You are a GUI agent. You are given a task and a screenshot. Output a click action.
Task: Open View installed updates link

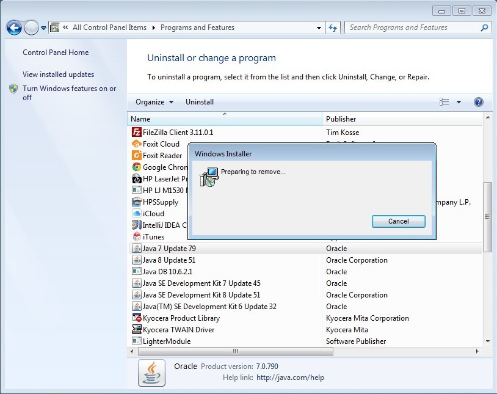click(x=58, y=75)
